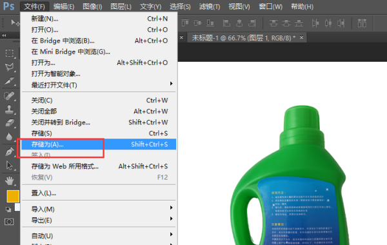The width and height of the screenshot is (387, 245).
Task: Select the Rectangular Marquee tool
Action: [10, 53]
